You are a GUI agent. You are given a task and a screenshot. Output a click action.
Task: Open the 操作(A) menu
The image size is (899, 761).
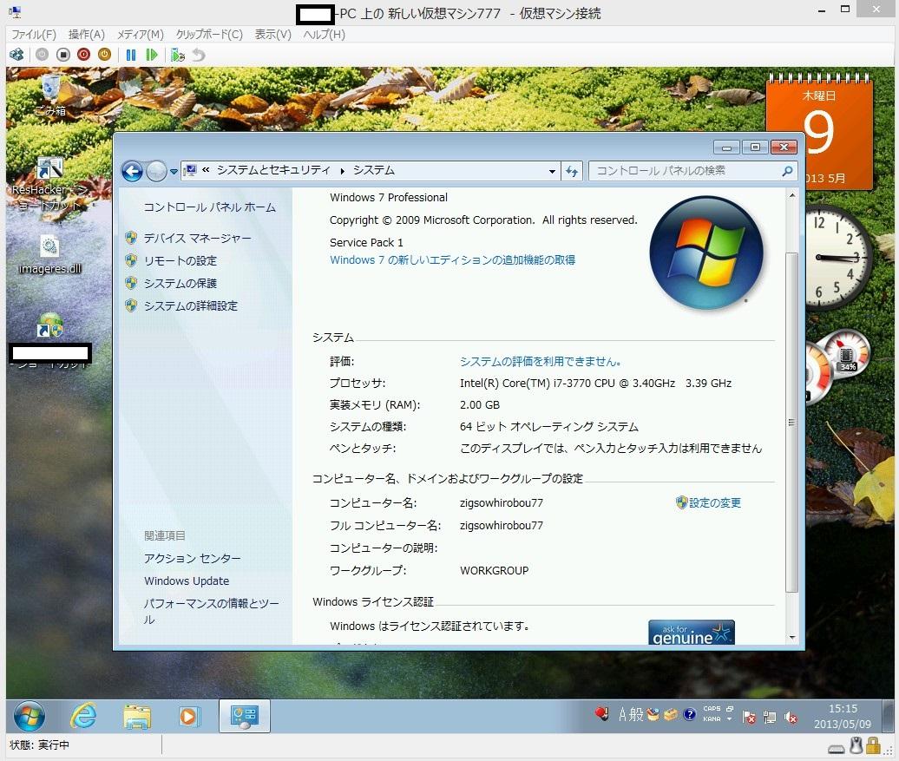pyautogui.click(x=87, y=35)
